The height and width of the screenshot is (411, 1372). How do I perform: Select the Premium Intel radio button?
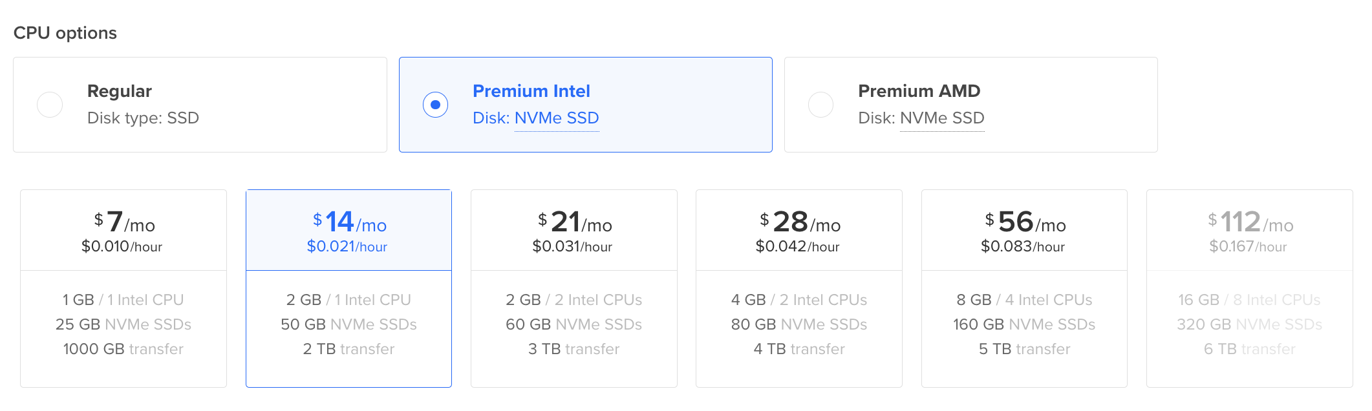pyautogui.click(x=435, y=105)
